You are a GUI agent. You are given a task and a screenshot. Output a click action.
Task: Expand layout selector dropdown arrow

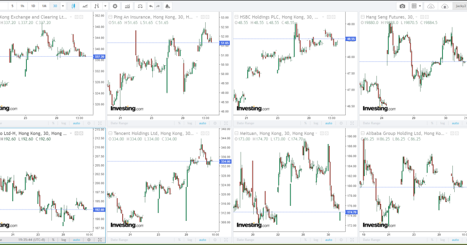point(420,6)
